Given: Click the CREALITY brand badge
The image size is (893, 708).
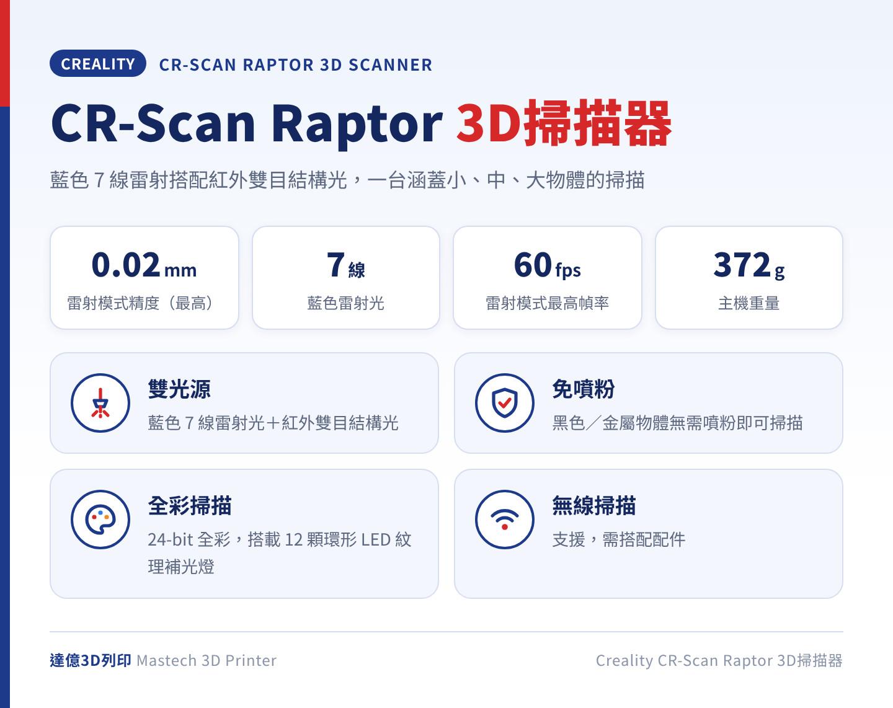Looking at the screenshot, I should tap(98, 63).
